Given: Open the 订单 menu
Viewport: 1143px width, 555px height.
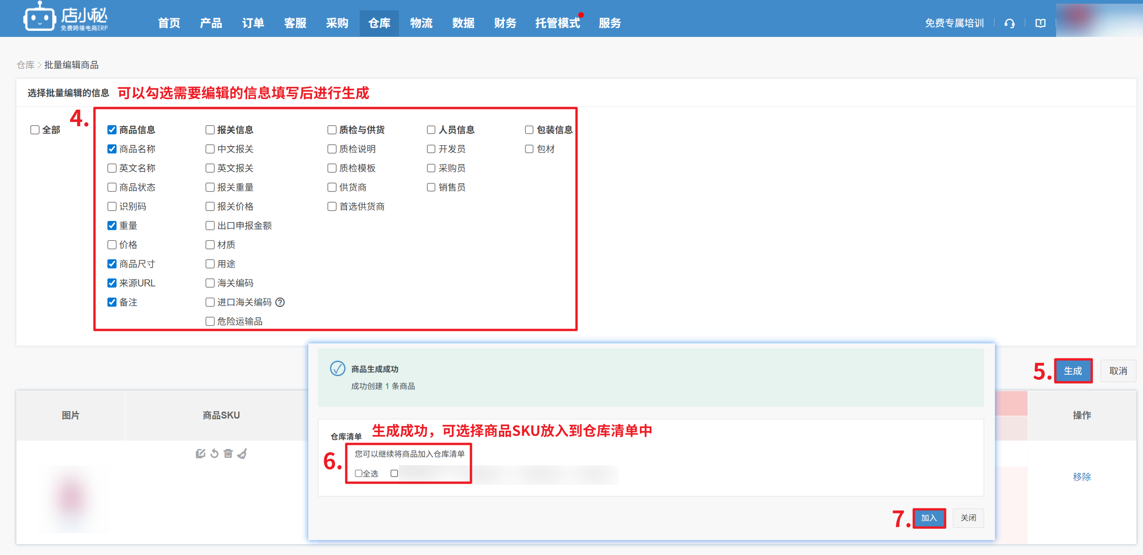Looking at the screenshot, I should [253, 23].
